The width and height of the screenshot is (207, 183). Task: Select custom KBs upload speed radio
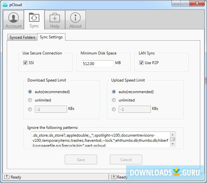[114, 109]
